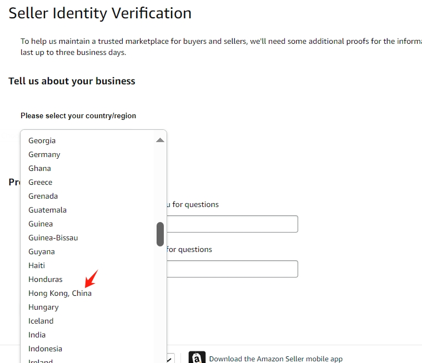Pick Honduras as country
422x363 pixels.
pyautogui.click(x=46, y=279)
